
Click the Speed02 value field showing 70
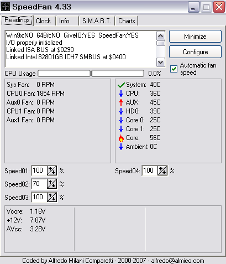pyautogui.click(x=39, y=184)
